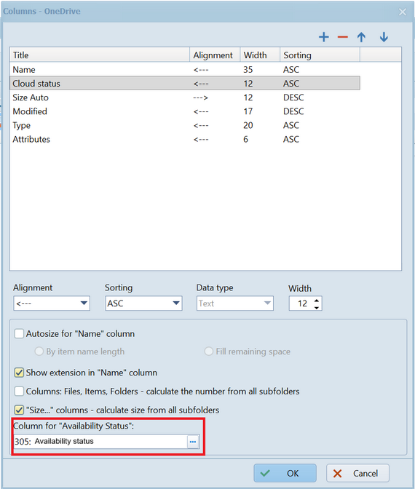Enable Autosize for "Name" column
This screenshot has height=489, width=415.
[x=19, y=334]
